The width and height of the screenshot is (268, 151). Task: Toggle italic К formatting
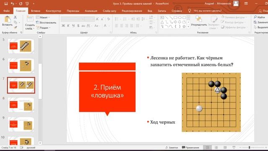68,26
